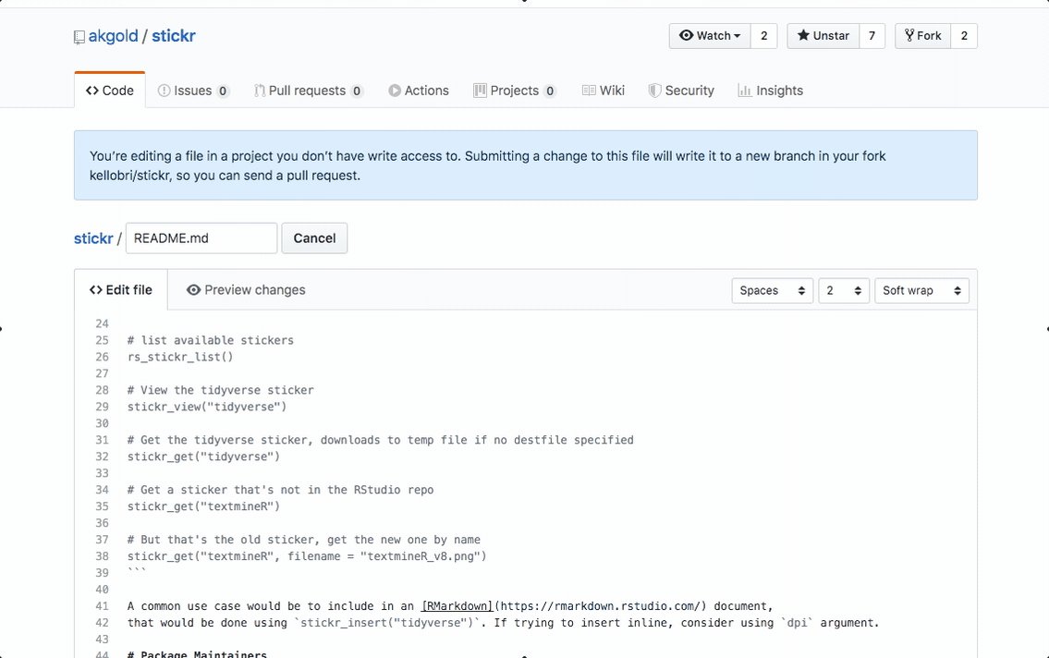Click the line 'stickr_get("textmineR")' on line 35

203,506
